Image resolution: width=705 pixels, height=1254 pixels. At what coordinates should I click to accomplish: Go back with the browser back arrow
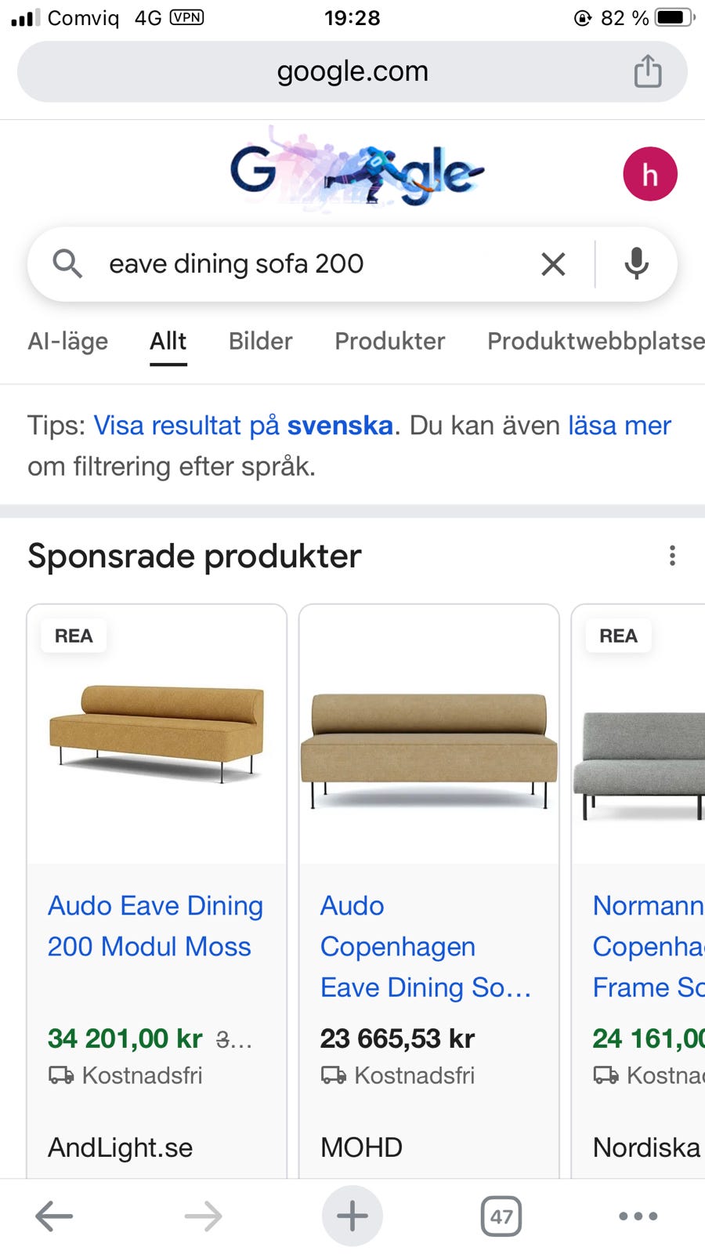54,1216
